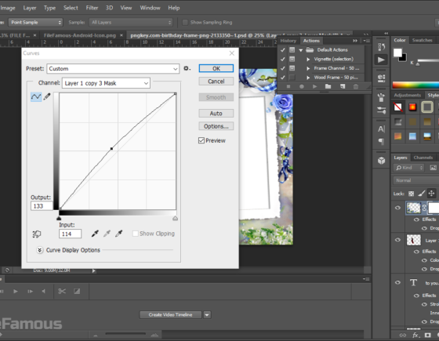The height and width of the screenshot is (341, 439).
Task: Expand the Vignette (selection) action
Action: (308, 60)
